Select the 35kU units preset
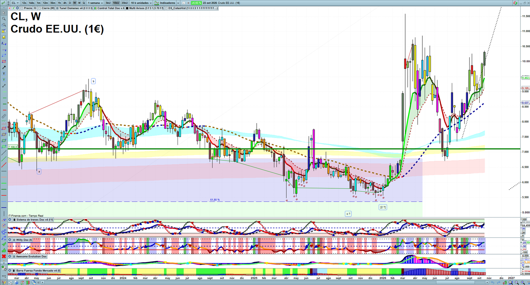 125,3
